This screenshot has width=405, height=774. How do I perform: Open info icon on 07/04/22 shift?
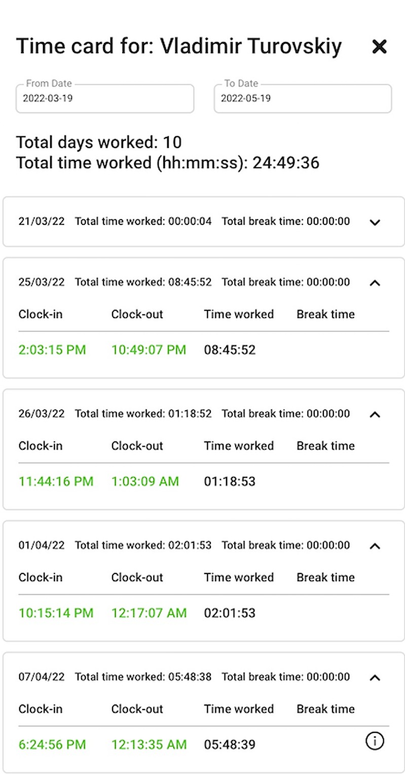tap(375, 742)
